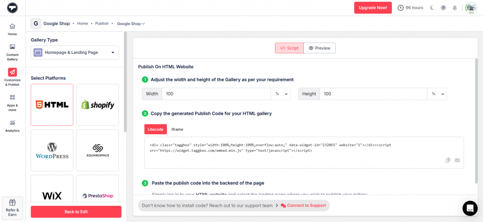Open Content Gallery in sidebar
The image size is (483, 222).
tap(12, 52)
